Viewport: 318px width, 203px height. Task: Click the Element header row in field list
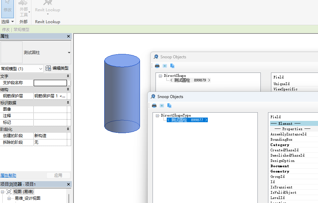coord(294,124)
